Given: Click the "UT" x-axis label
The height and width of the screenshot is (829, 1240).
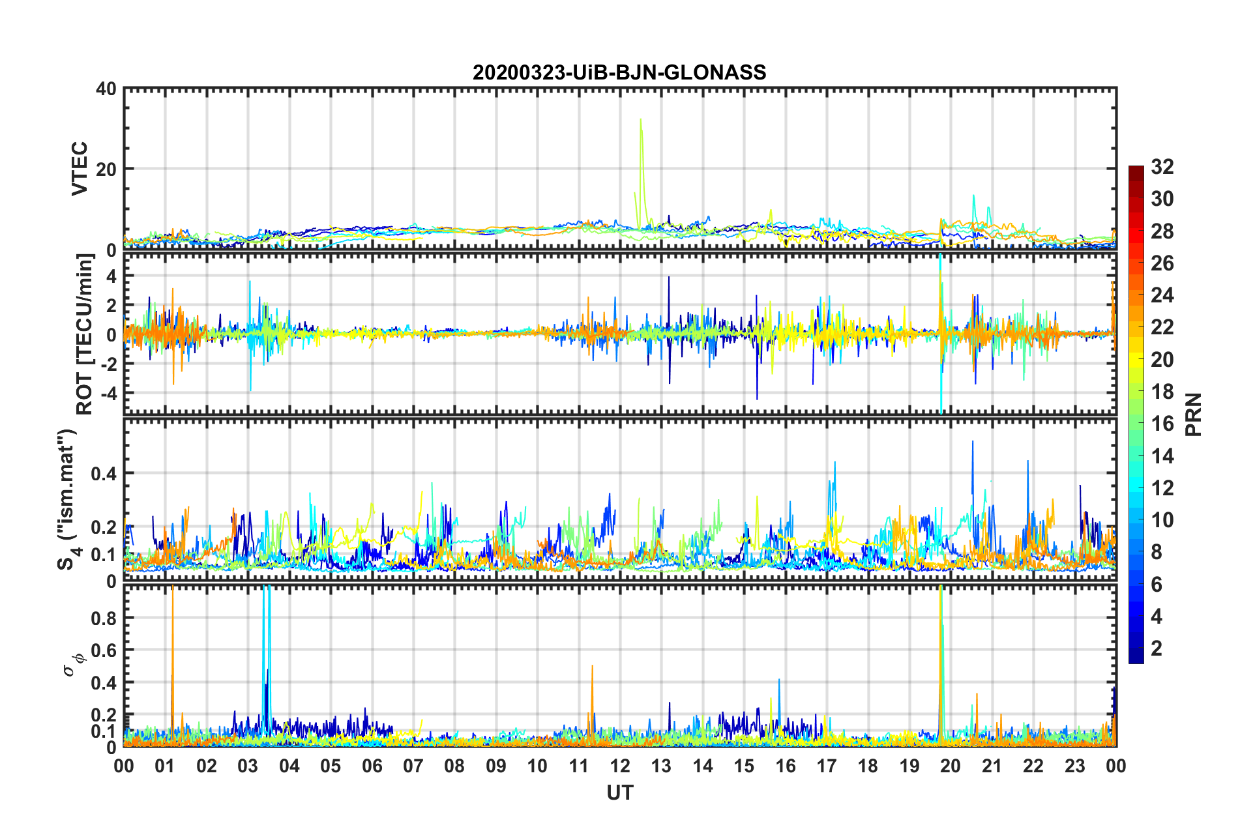Looking at the screenshot, I should (620, 793).
